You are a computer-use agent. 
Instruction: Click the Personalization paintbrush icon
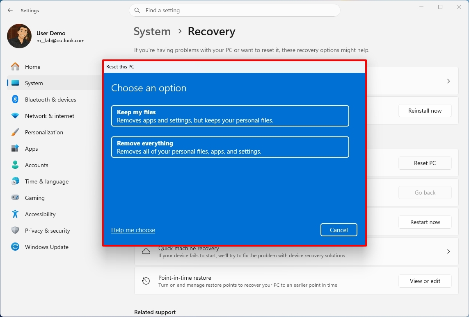(x=15, y=132)
